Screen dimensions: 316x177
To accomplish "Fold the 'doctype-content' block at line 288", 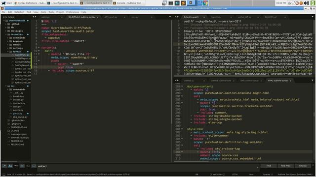I will coord(182,87).
